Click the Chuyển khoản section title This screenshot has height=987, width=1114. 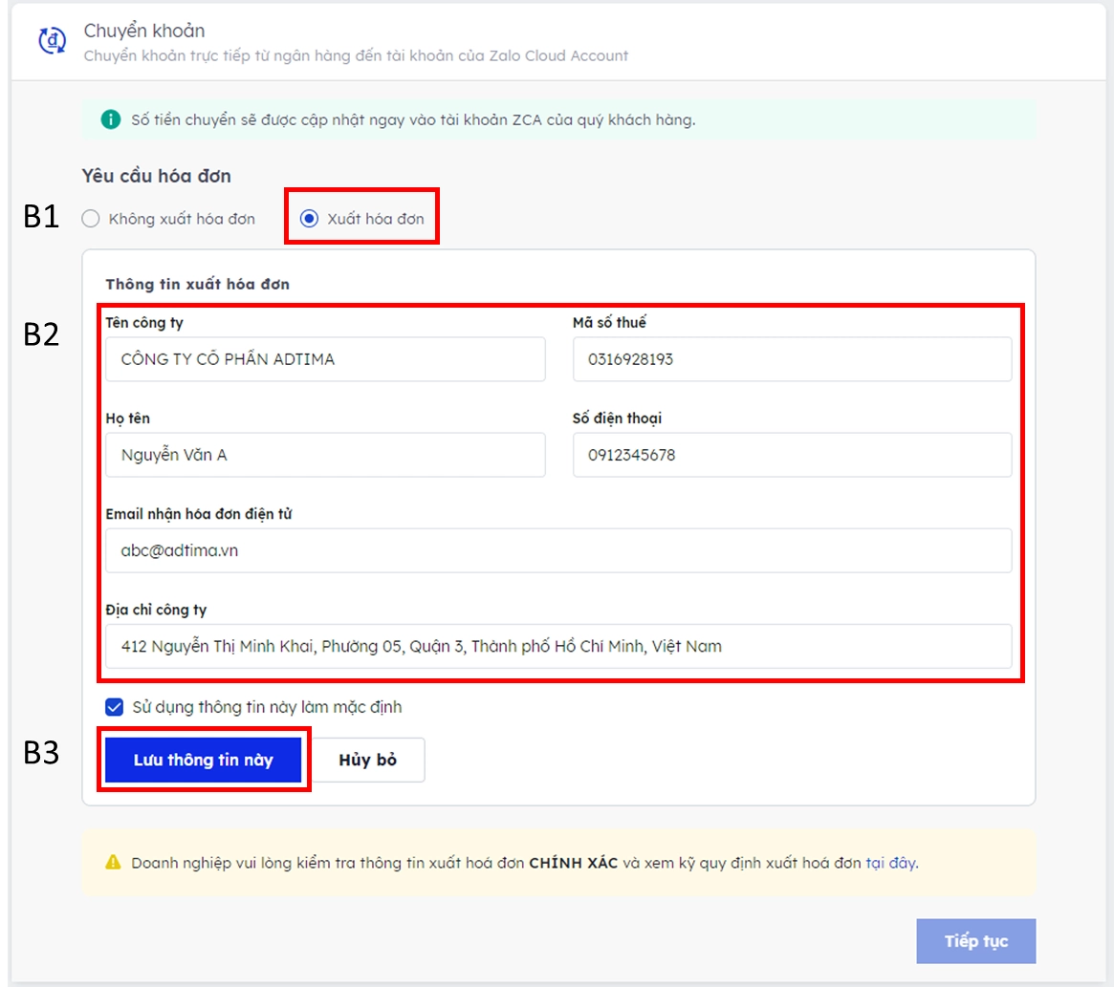pyautogui.click(x=144, y=32)
